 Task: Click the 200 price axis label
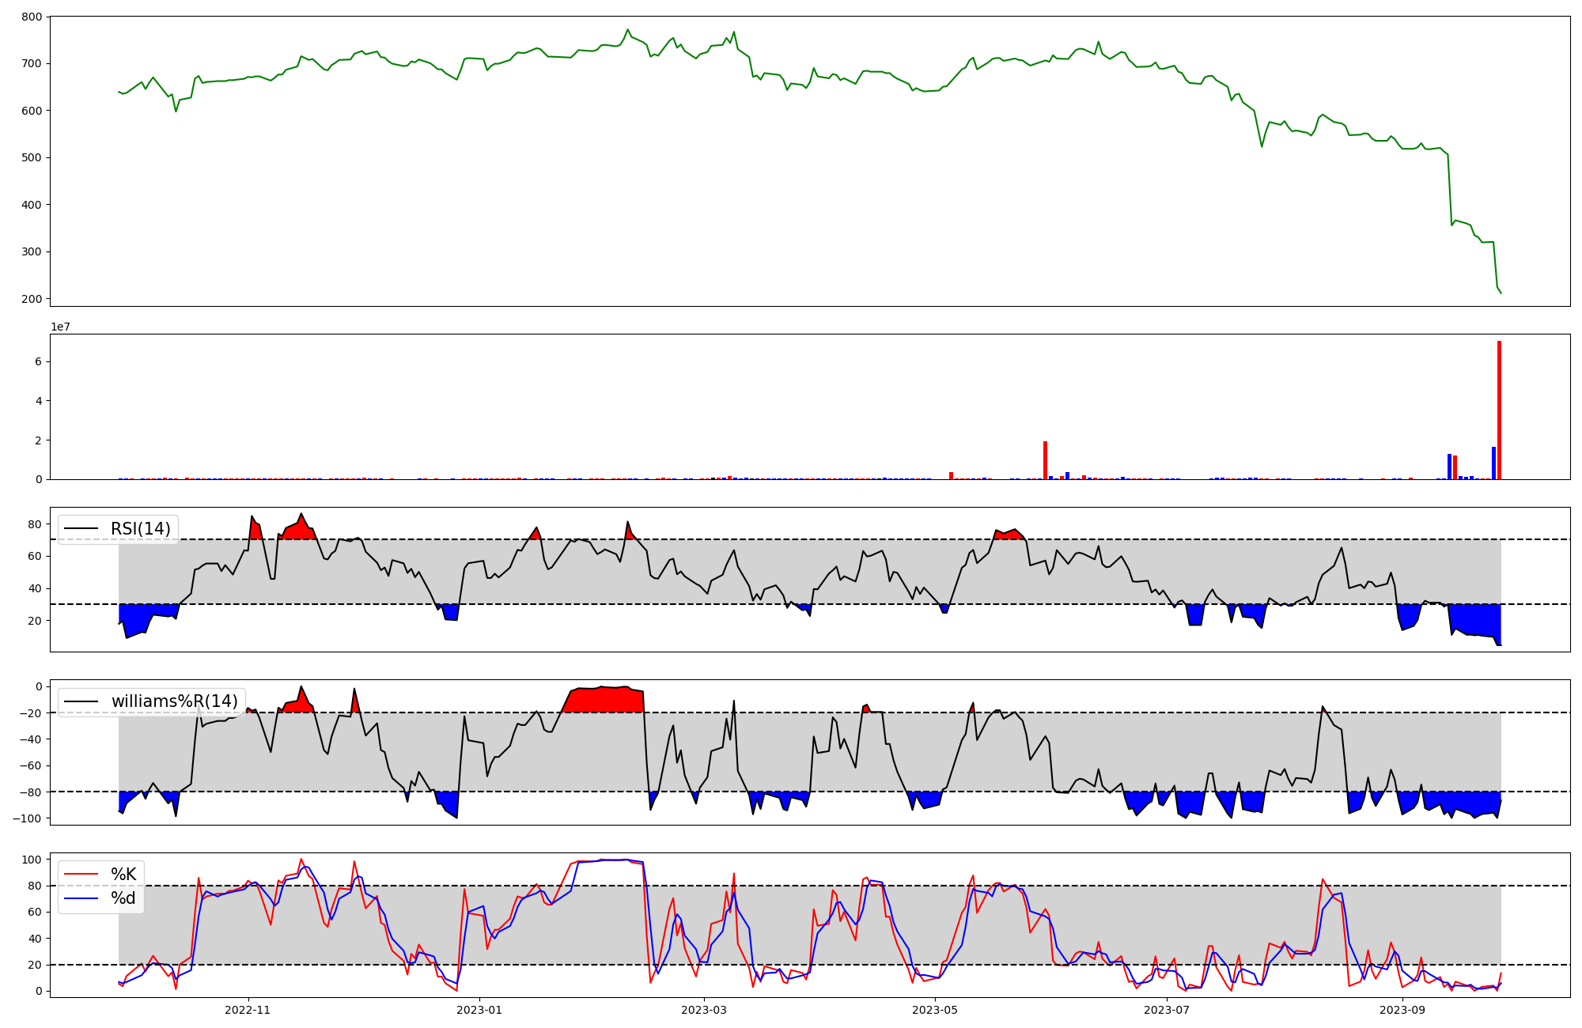tap(31, 300)
